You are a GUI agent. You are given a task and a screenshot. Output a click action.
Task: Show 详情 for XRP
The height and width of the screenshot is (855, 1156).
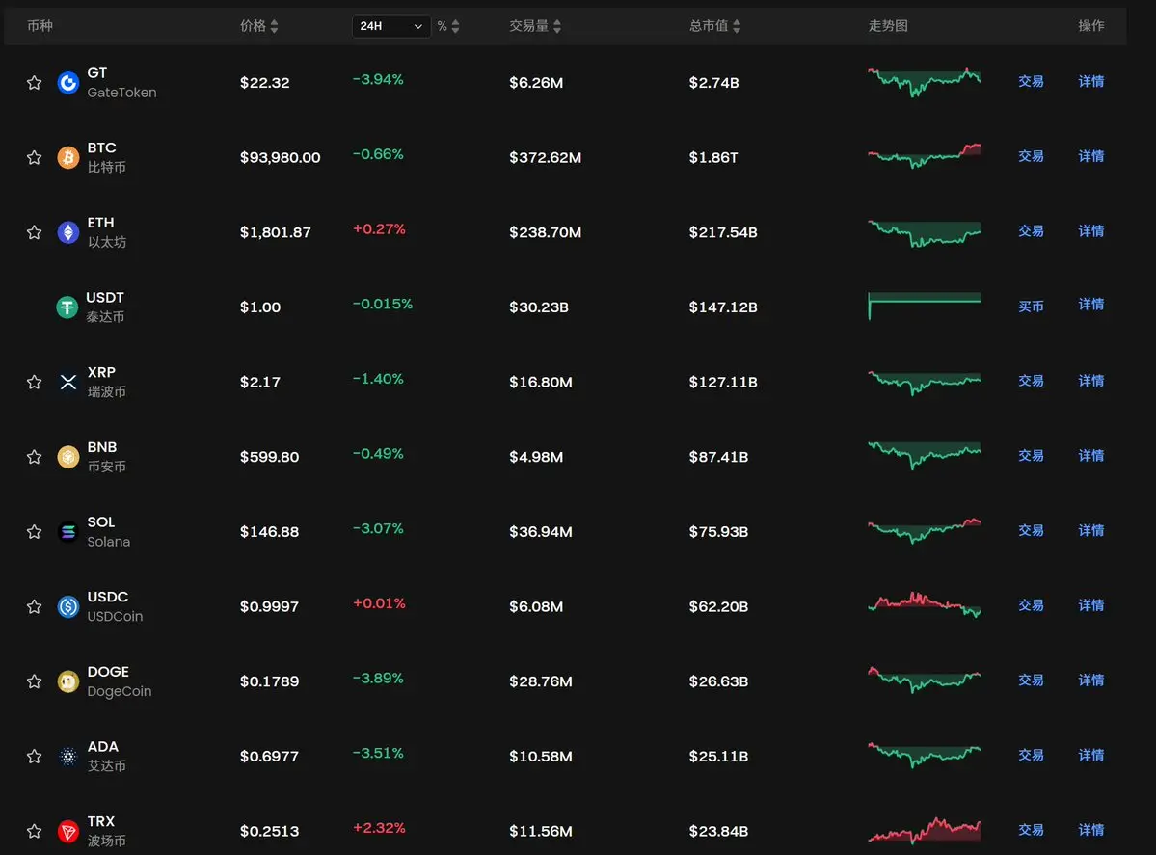1091,381
